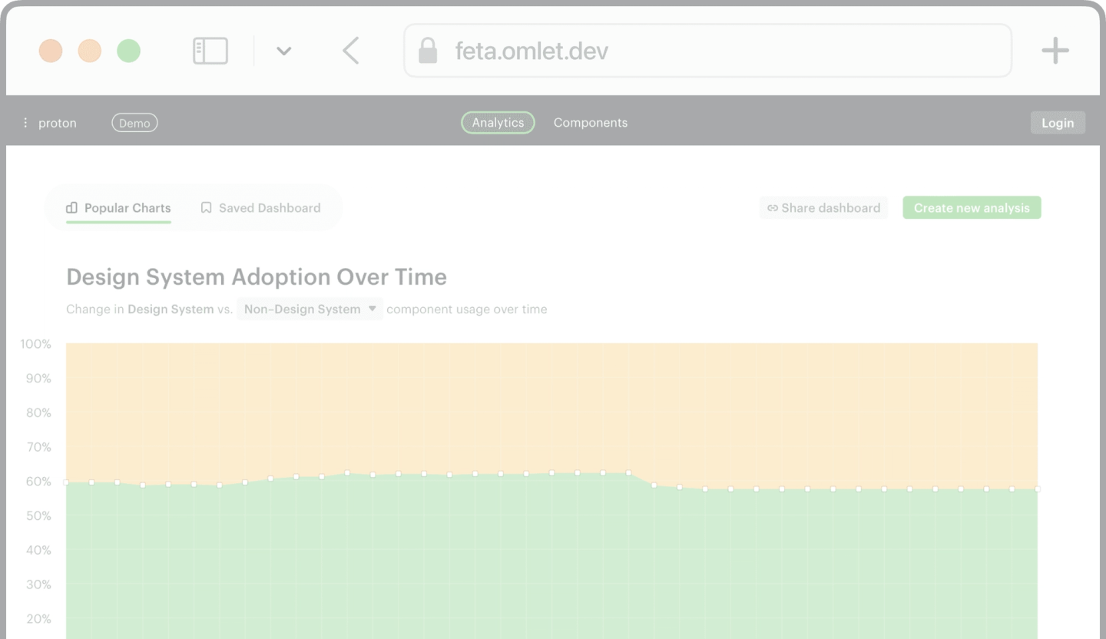Click Share dashboard
The height and width of the screenshot is (639, 1106).
(823, 207)
